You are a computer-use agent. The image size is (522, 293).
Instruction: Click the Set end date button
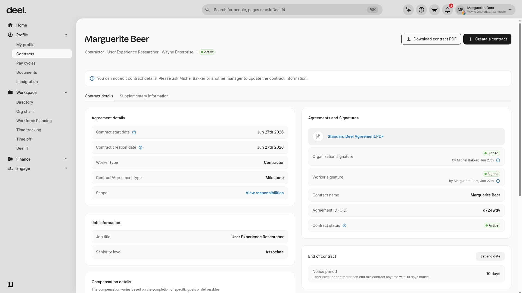point(490,256)
